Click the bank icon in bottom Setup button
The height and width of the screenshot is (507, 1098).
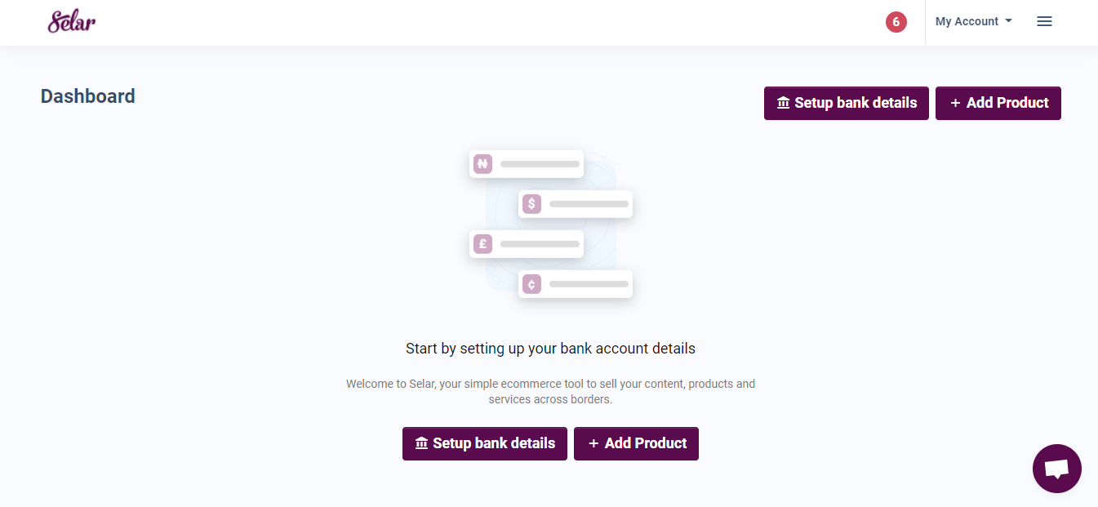click(421, 443)
